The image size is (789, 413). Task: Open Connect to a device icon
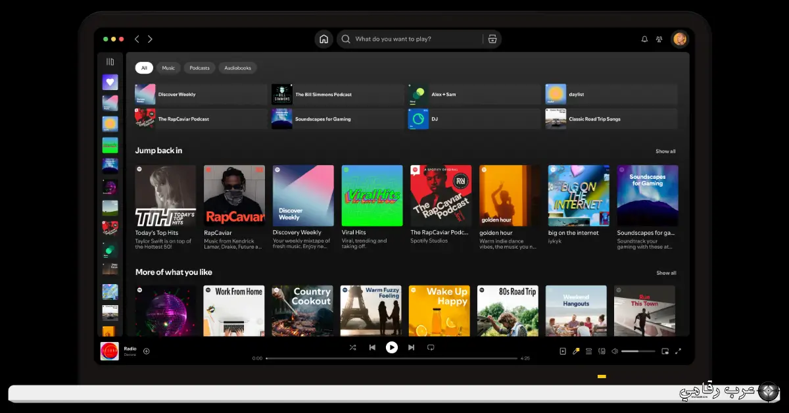click(602, 351)
